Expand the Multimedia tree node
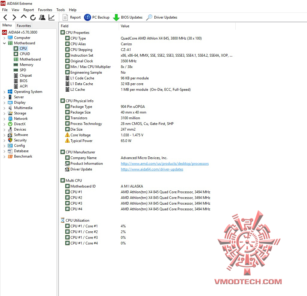 [x=4, y=108]
